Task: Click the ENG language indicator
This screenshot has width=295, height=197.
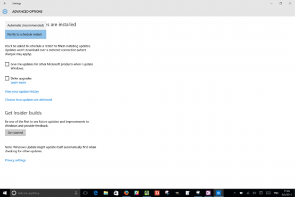Action: point(276,193)
